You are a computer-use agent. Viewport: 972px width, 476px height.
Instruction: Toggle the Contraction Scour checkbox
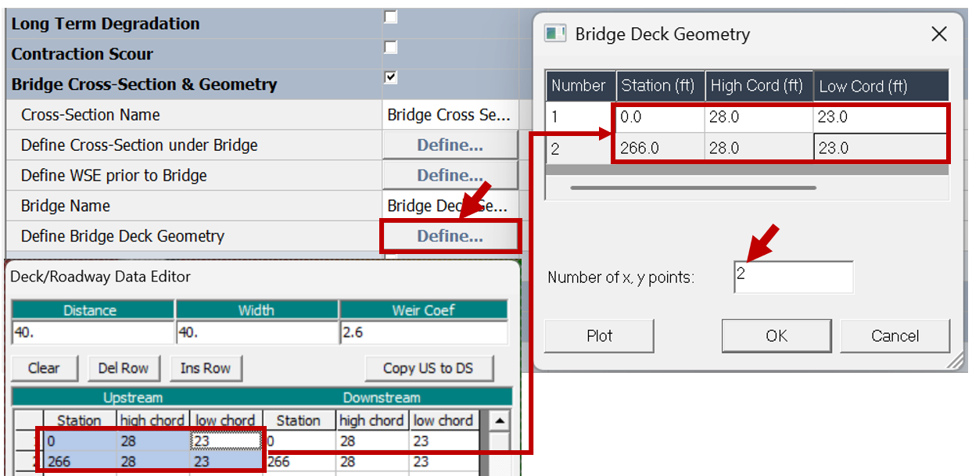coord(391,48)
